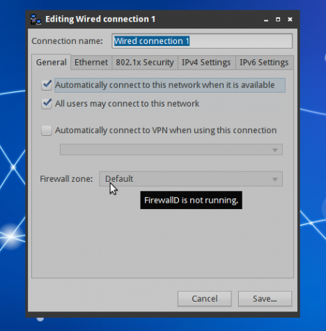
Task: Click the dialog title bar text
Action: (x=100, y=20)
